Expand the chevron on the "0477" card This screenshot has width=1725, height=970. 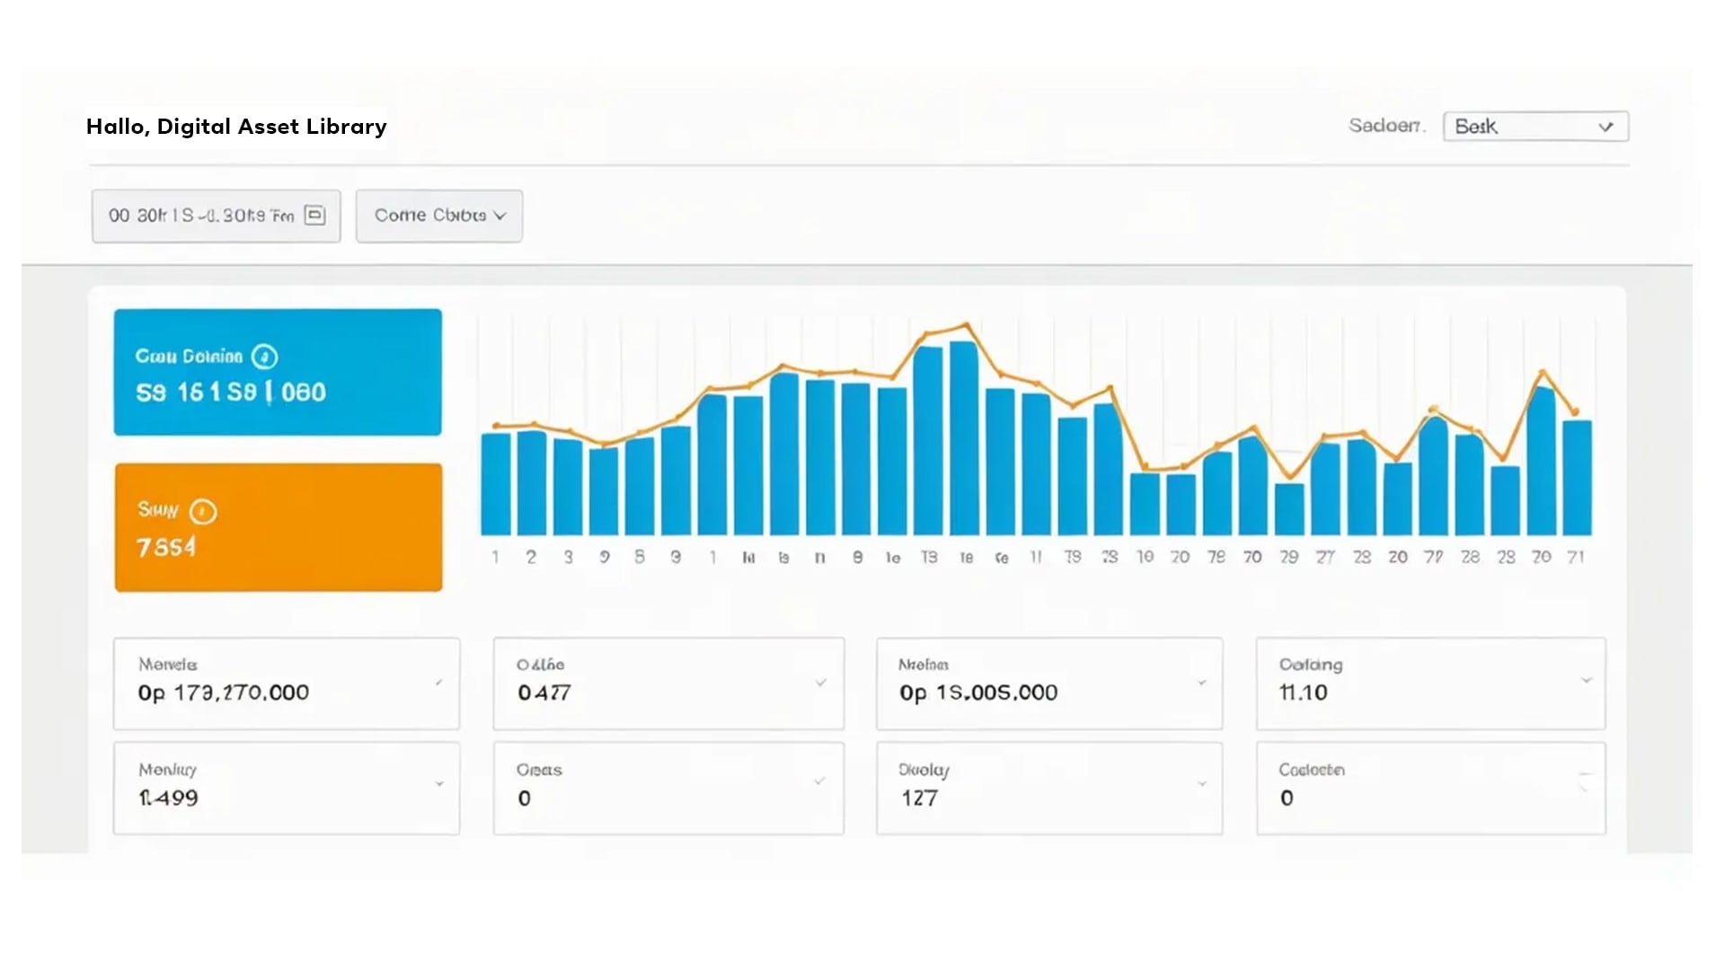820,683
